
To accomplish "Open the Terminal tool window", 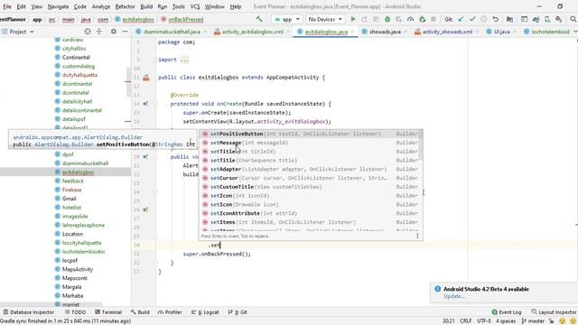I will (108, 312).
